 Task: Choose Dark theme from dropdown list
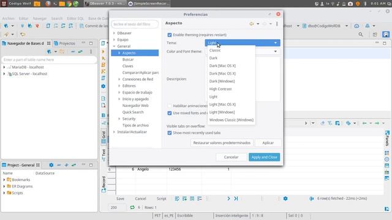(x=213, y=58)
